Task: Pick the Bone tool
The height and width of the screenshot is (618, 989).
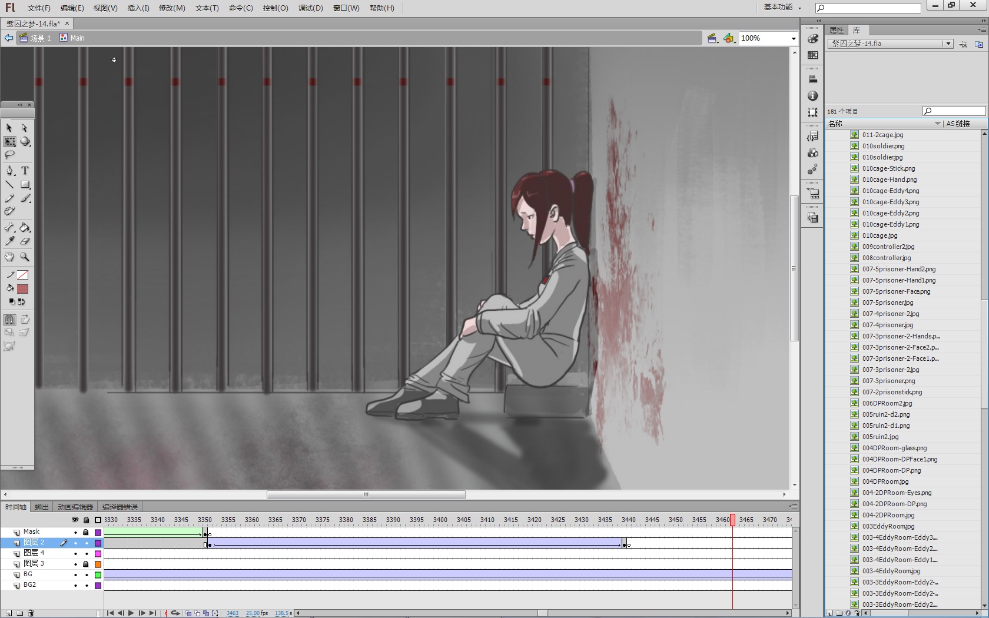Action: [9, 228]
